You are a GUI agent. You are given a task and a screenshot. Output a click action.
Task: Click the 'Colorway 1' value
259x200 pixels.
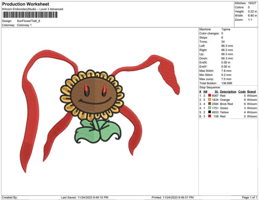pyautogui.click(x=24, y=25)
